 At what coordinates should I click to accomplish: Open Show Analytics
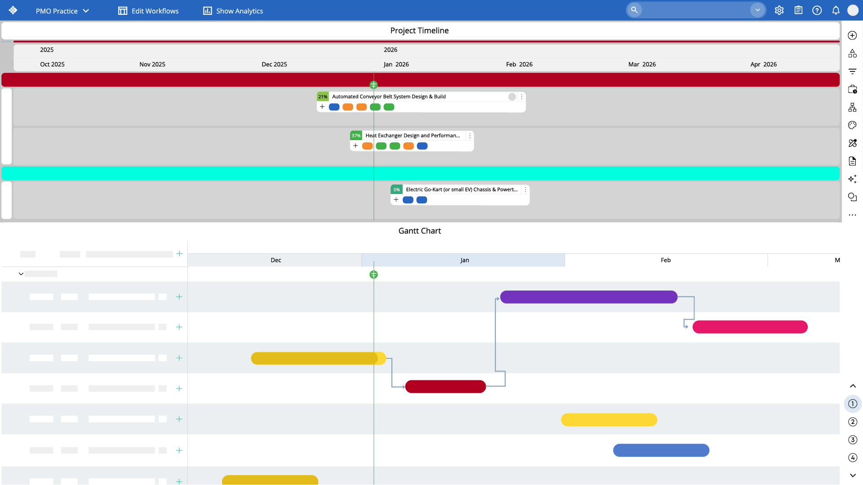(233, 11)
